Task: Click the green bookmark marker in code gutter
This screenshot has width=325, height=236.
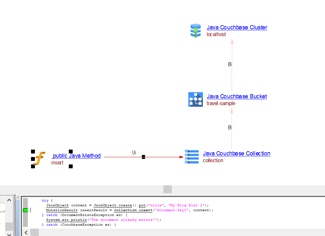Action: 25,210
